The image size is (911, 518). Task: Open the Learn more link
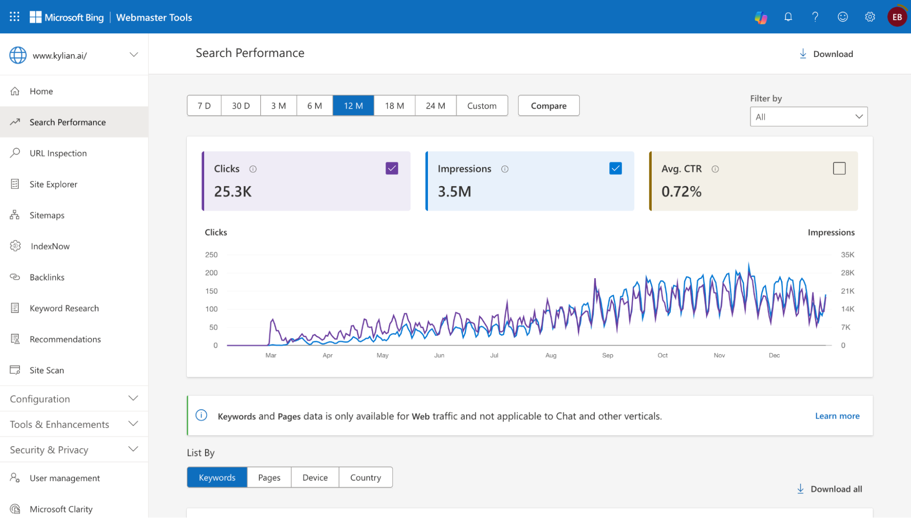(837, 416)
